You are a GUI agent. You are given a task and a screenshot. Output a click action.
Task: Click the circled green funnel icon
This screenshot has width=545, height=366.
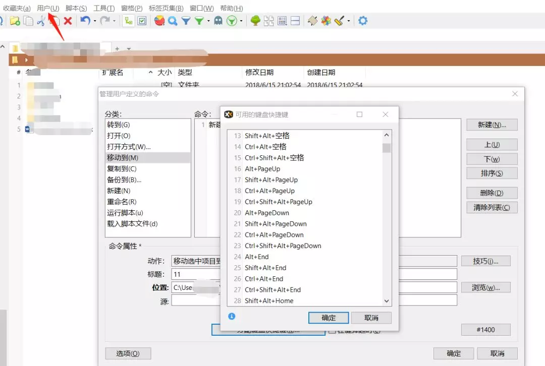(x=232, y=21)
